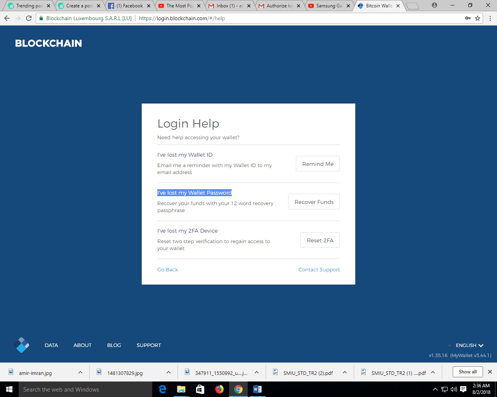497x397 pixels.
Task: Open the SUPPORT footer link
Action: 149,345
